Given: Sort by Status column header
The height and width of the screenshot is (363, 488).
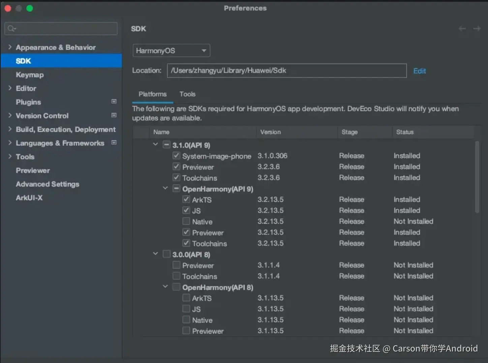Looking at the screenshot, I should [433, 132].
